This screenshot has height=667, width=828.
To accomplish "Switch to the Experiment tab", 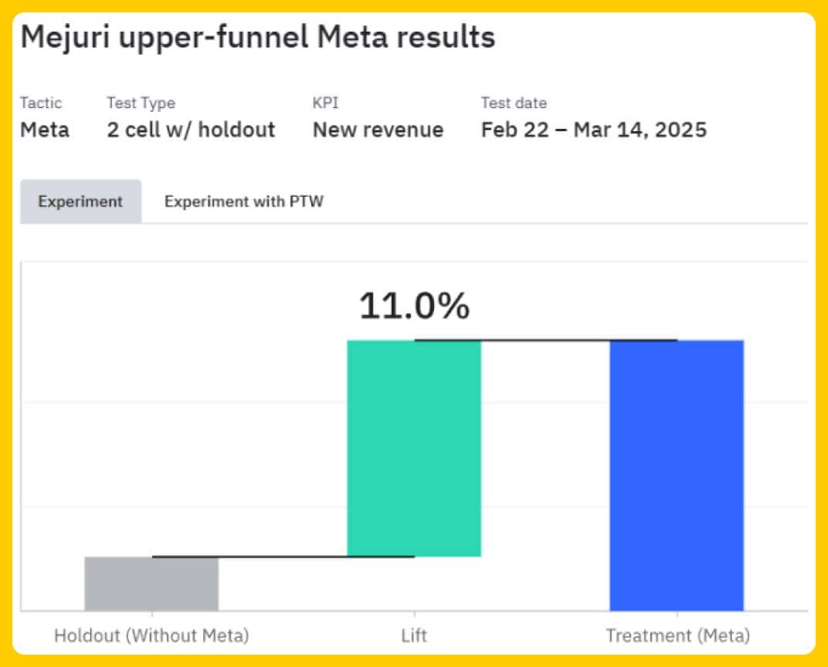I will pos(80,201).
